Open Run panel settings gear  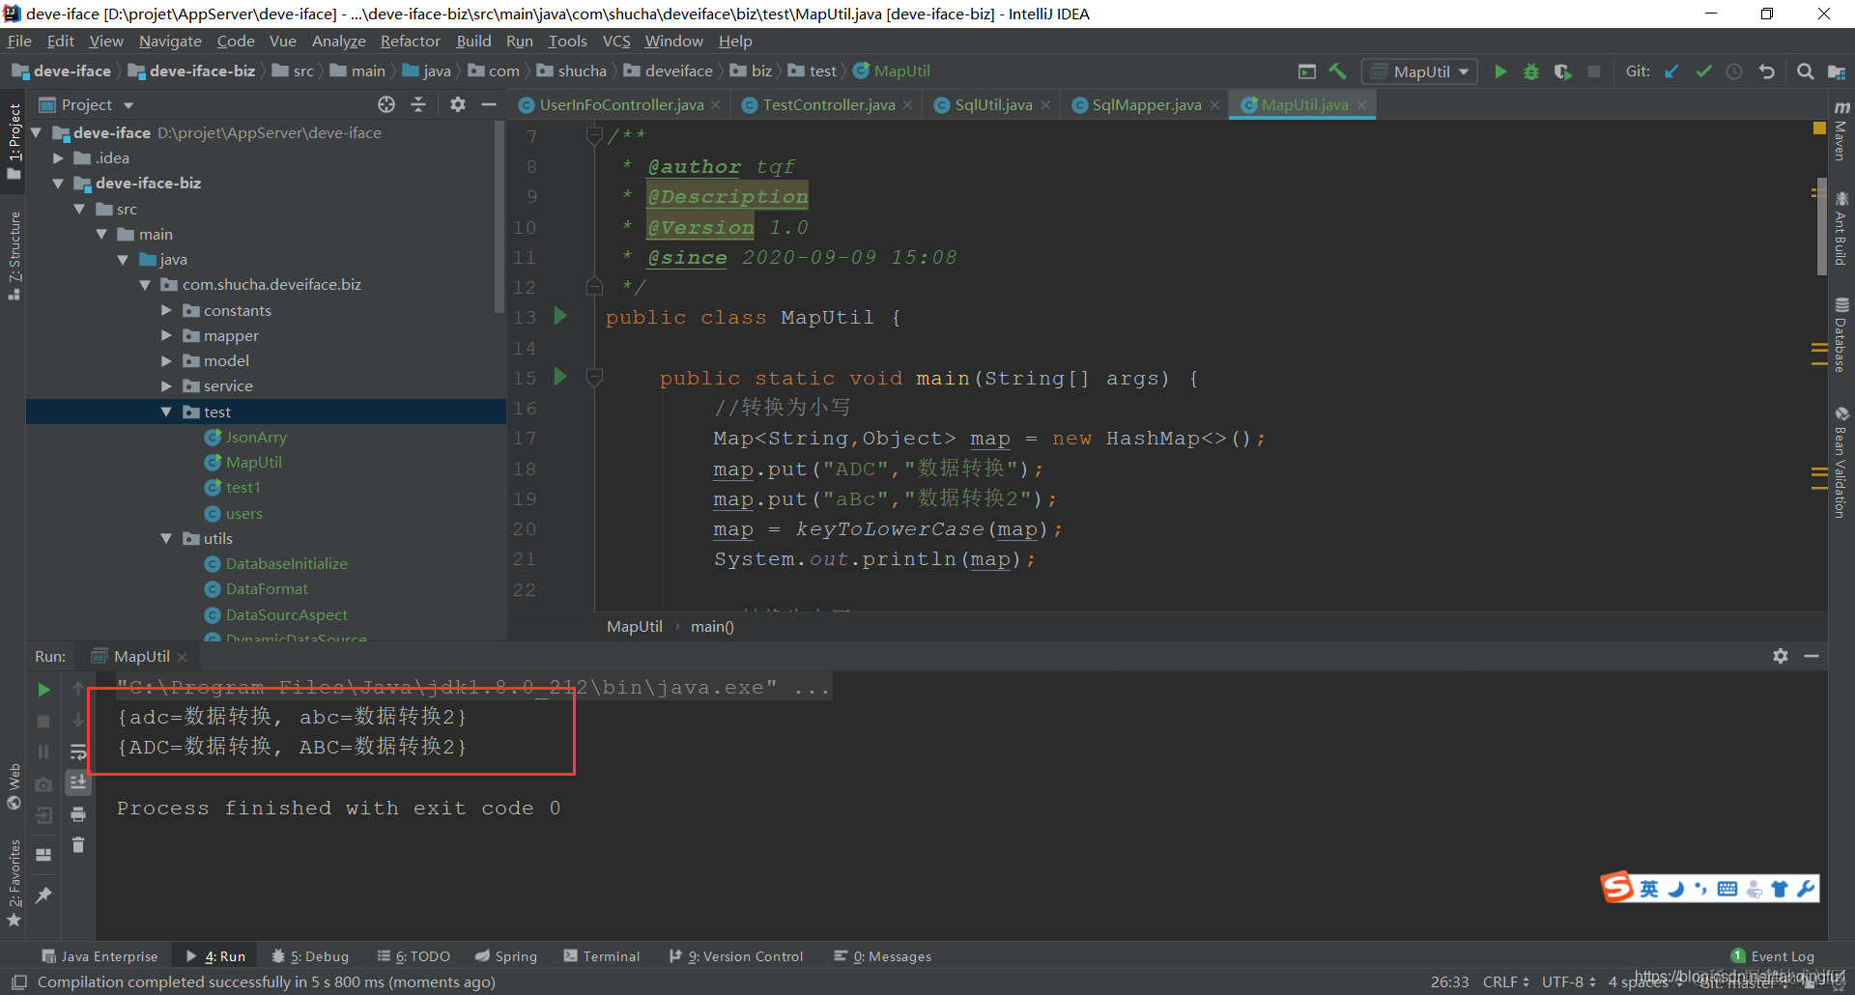(x=1781, y=656)
